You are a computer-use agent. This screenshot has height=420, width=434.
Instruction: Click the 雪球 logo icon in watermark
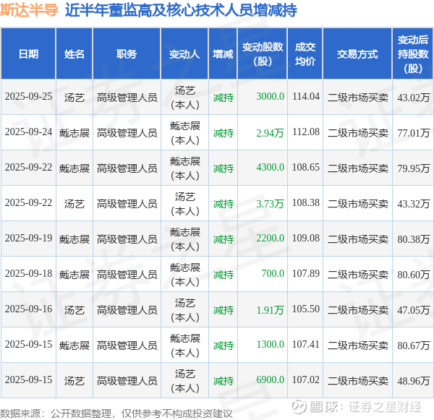click(299, 407)
